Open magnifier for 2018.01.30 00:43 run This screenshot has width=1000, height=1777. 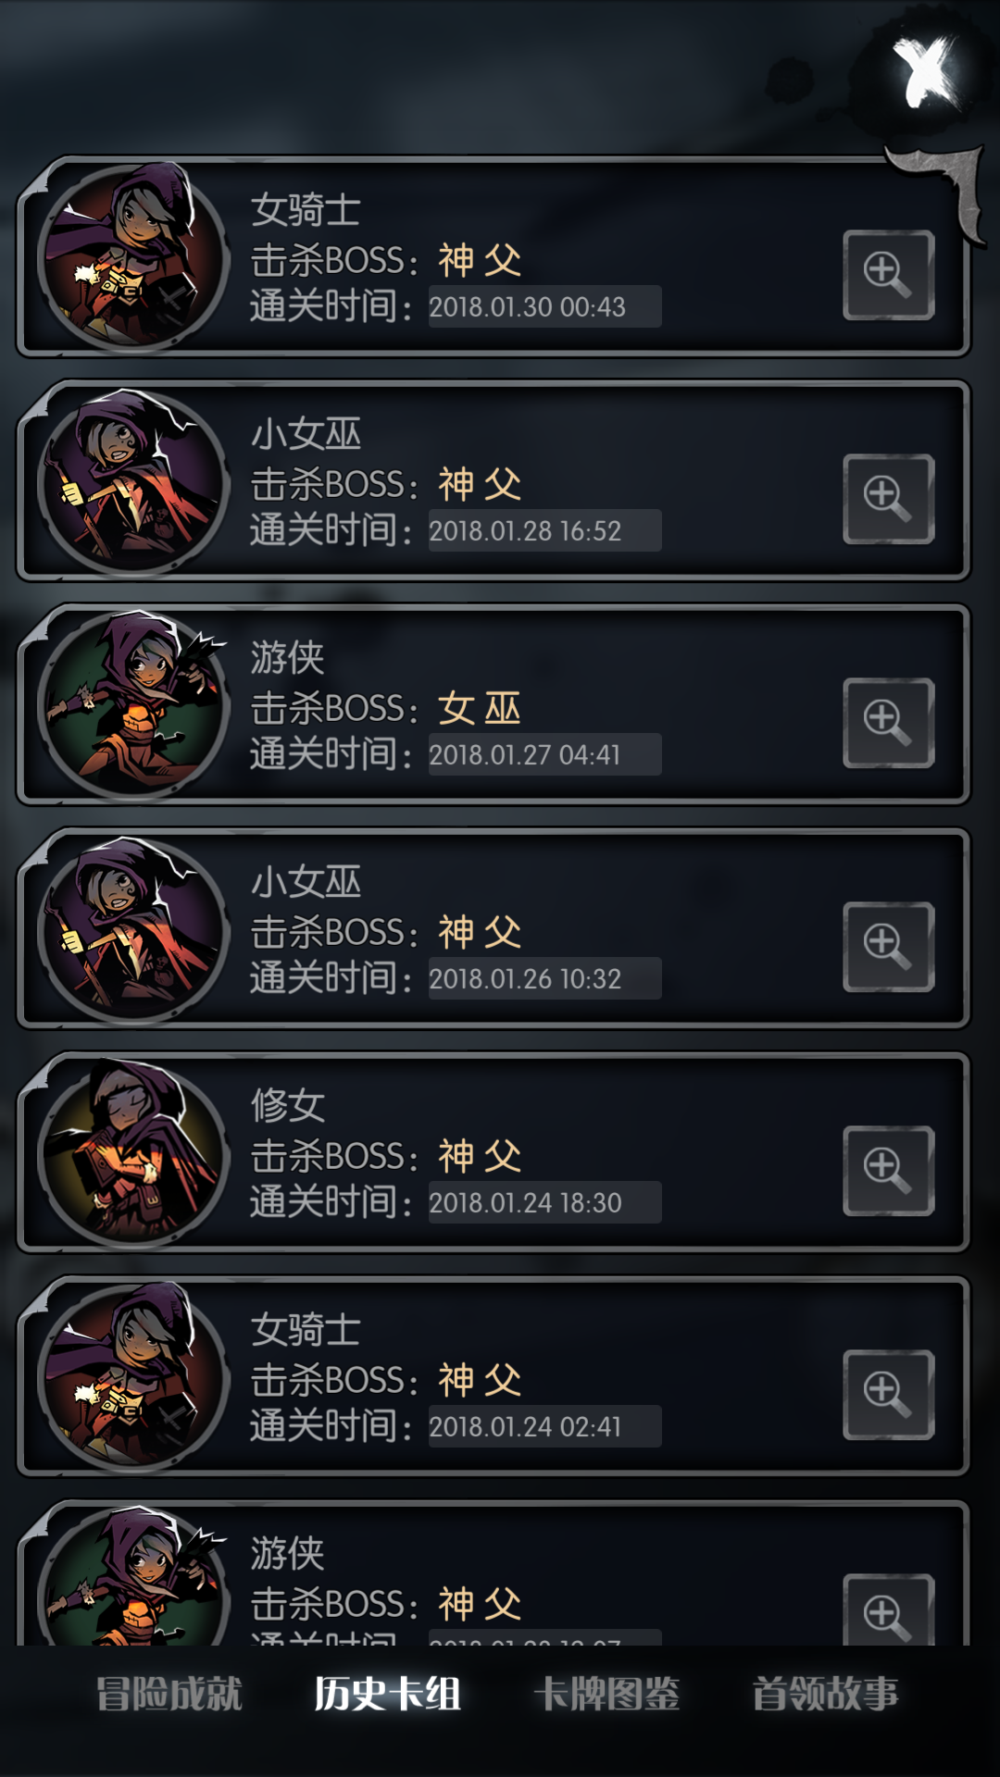(x=888, y=275)
